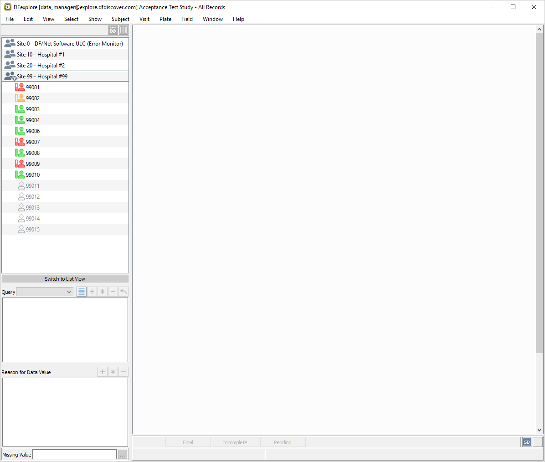Viewport: 545px width, 462px height.
Task: Expand Site 10 - Hospital #1
Action: tap(10, 55)
